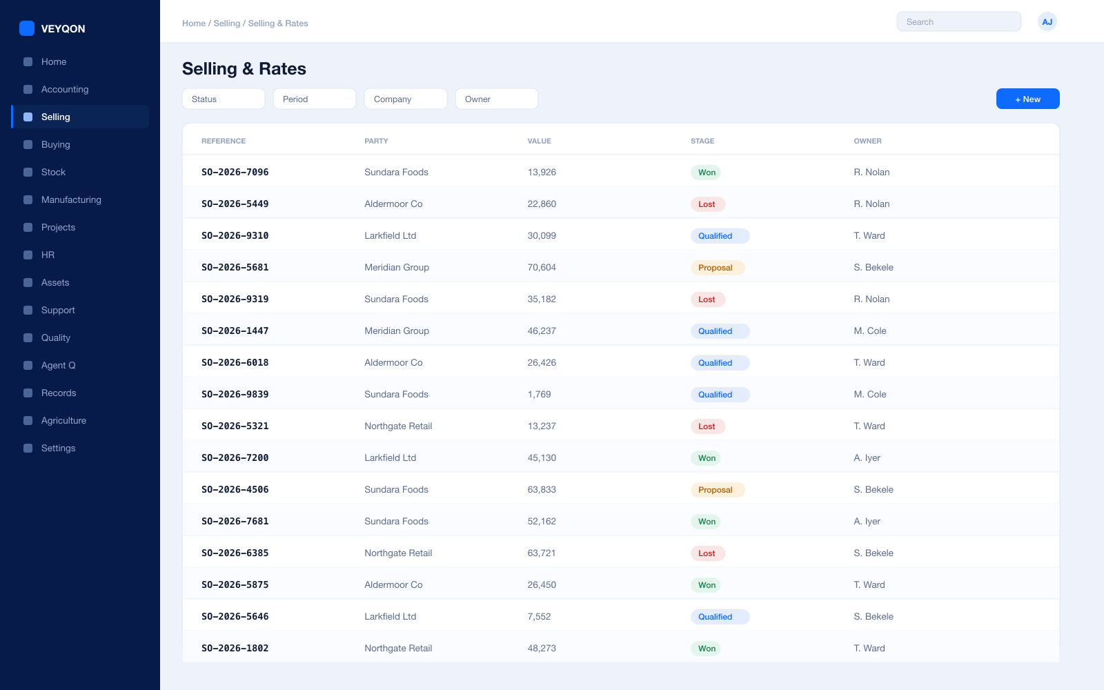Click the Won badge for SO-2026-7096

[706, 172]
